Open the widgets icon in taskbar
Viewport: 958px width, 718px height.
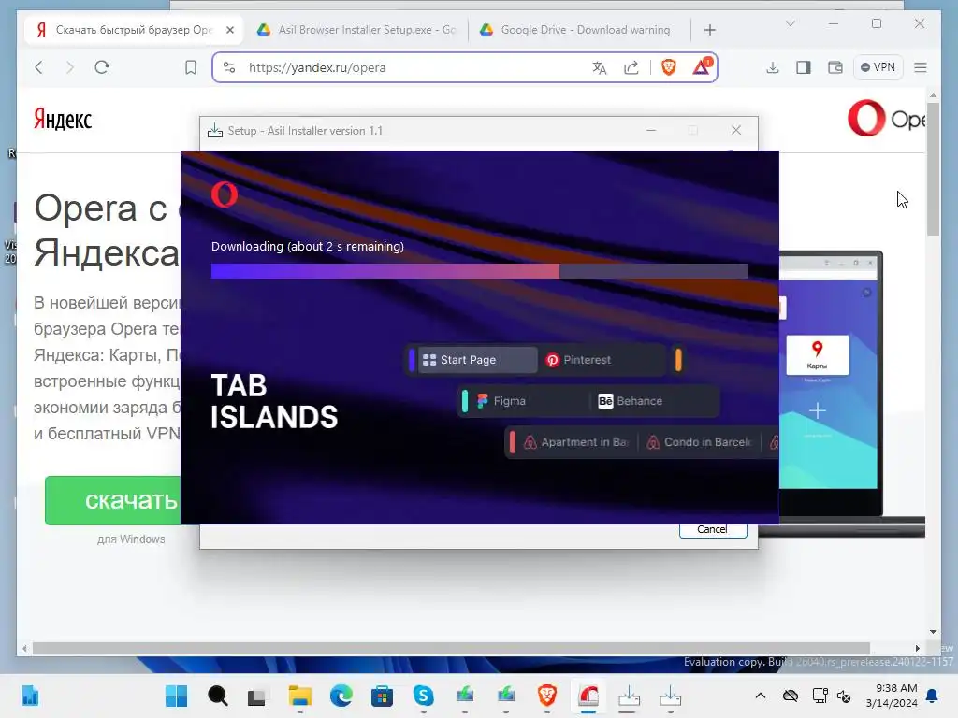30,696
